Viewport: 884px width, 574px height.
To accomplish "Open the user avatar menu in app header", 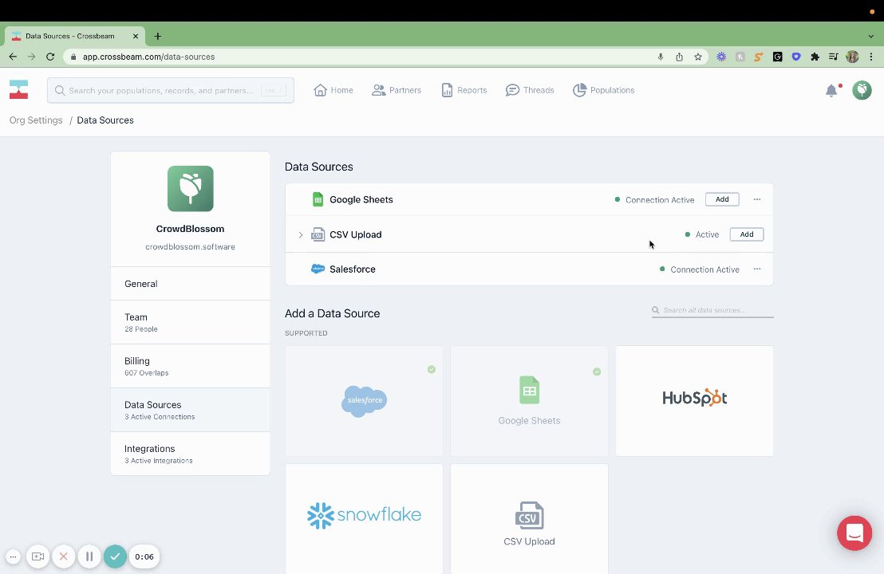I will [x=862, y=90].
